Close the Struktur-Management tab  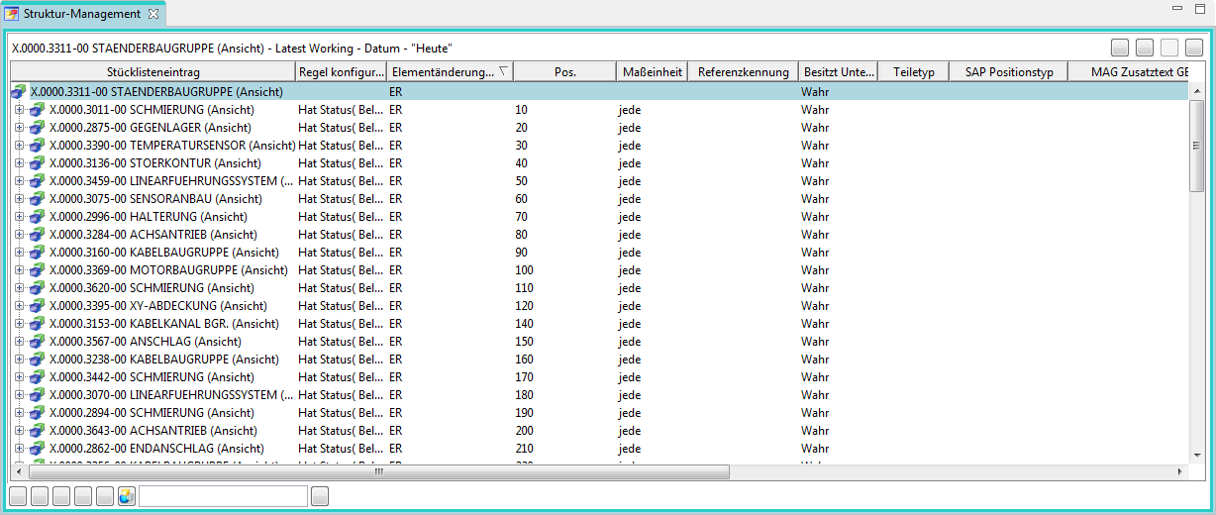point(153,14)
